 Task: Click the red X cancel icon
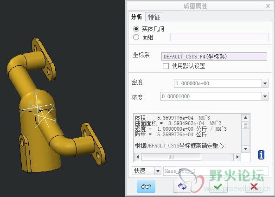(x=254, y=186)
